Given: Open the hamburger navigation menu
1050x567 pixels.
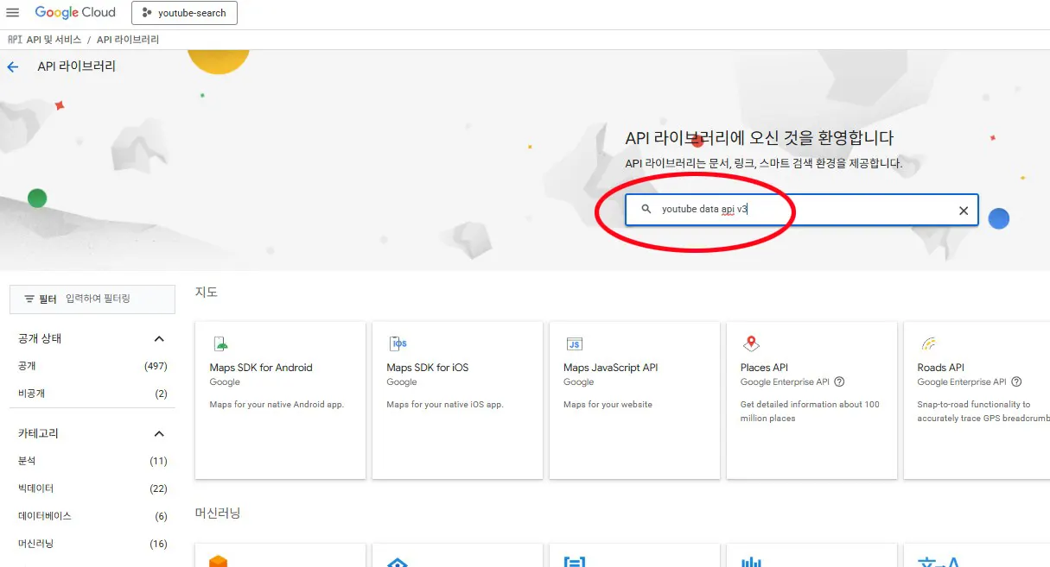Looking at the screenshot, I should [x=12, y=13].
